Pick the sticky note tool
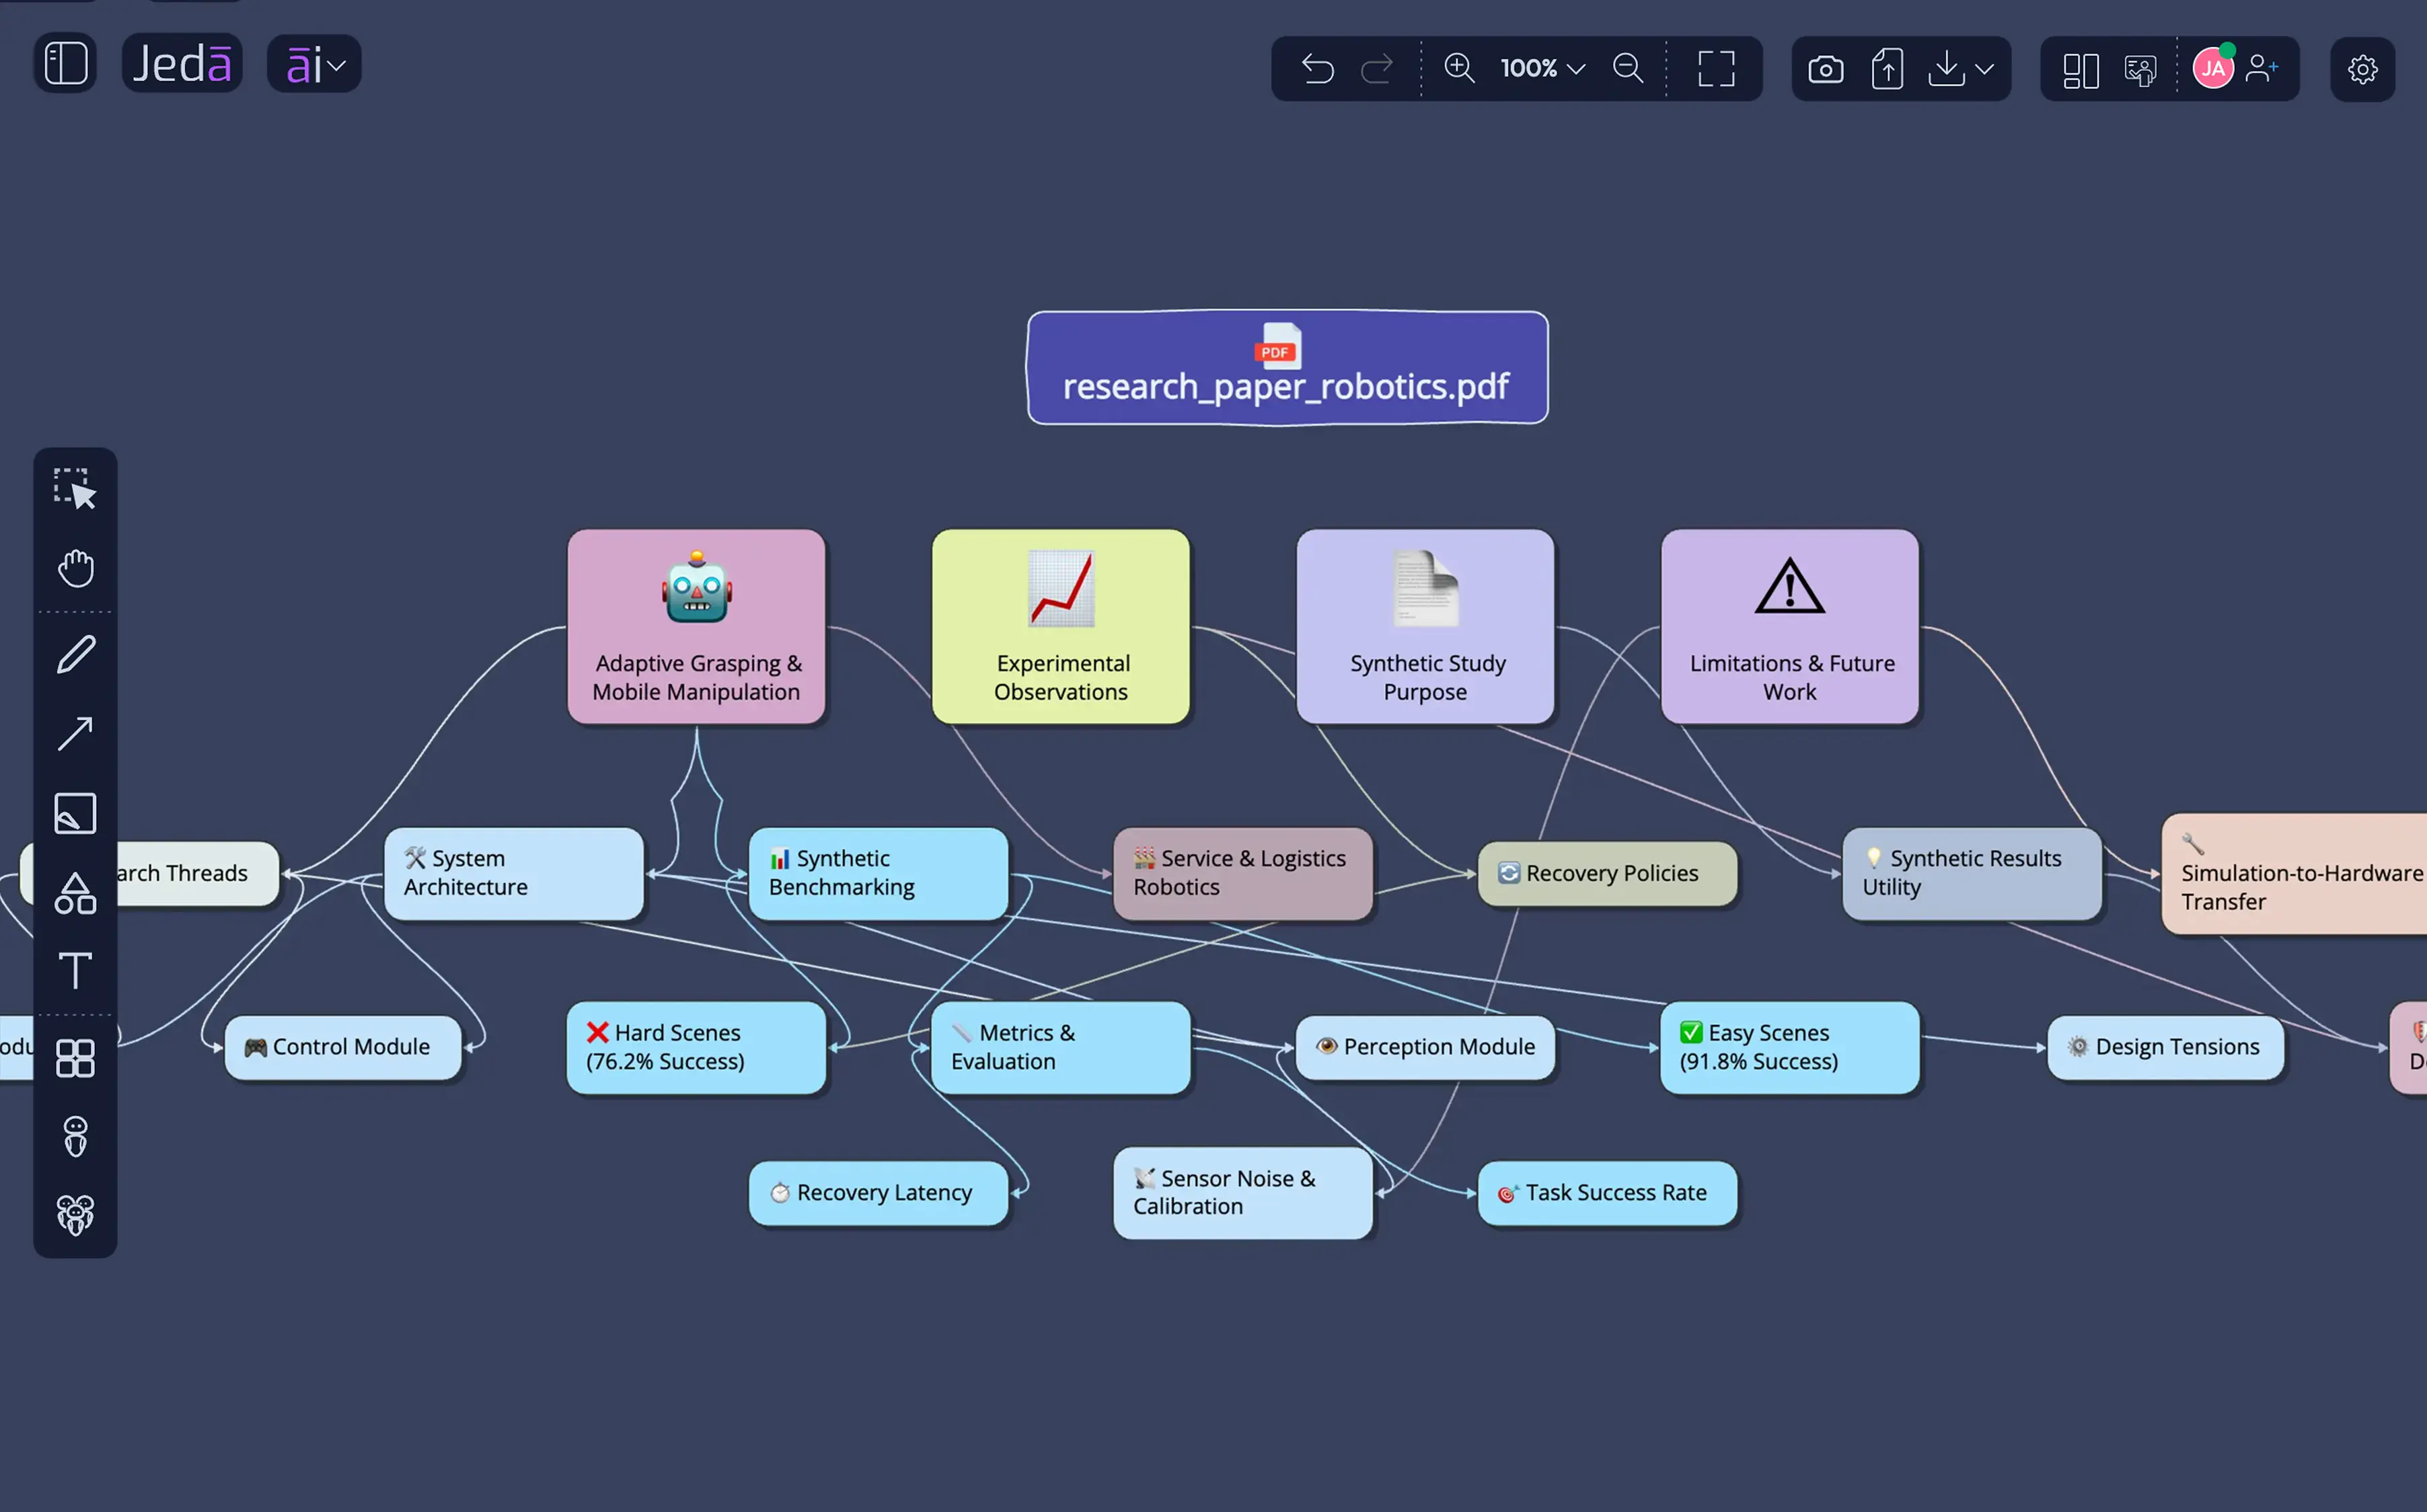The image size is (2427, 1512). (75, 813)
